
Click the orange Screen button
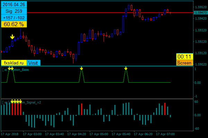pyautogui.click(x=184, y=63)
